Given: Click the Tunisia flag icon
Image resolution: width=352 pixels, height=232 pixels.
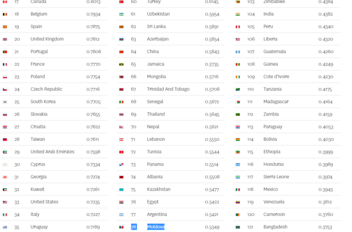Looking at the screenshot, I should coord(121,152).
